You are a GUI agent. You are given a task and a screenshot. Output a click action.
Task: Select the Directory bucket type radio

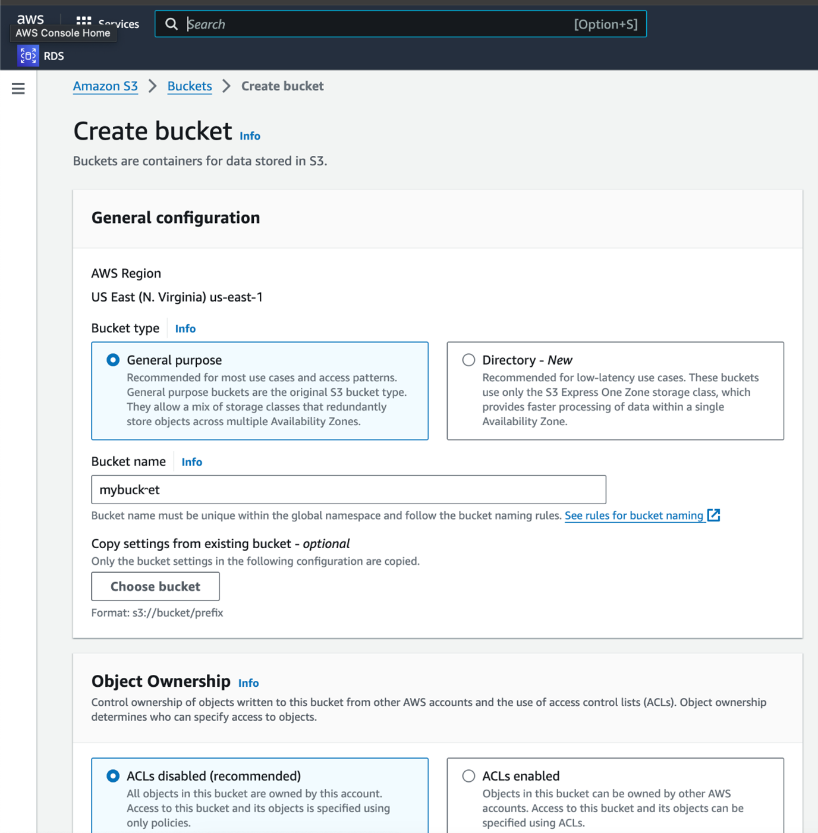point(468,360)
